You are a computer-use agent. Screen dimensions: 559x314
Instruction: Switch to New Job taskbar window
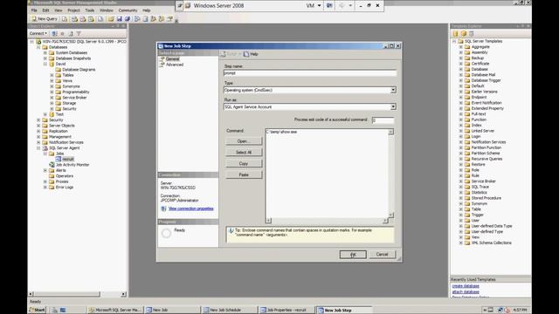171,311
